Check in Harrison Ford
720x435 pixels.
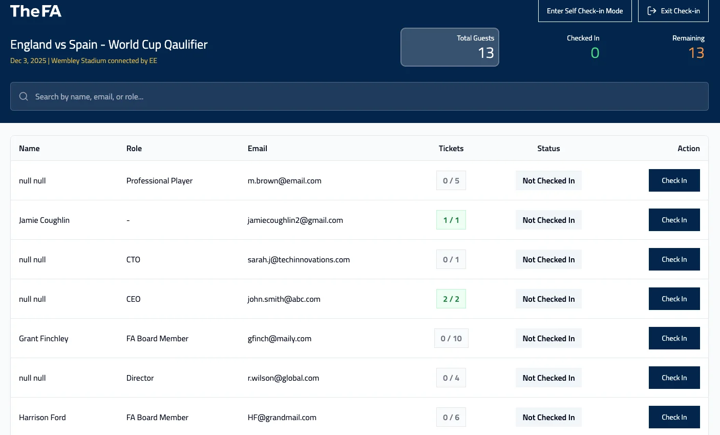click(674, 417)
